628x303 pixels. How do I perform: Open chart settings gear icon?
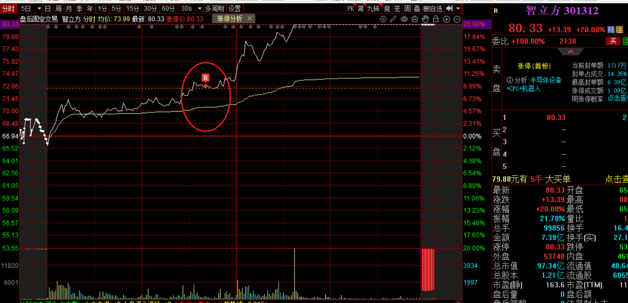383,19
